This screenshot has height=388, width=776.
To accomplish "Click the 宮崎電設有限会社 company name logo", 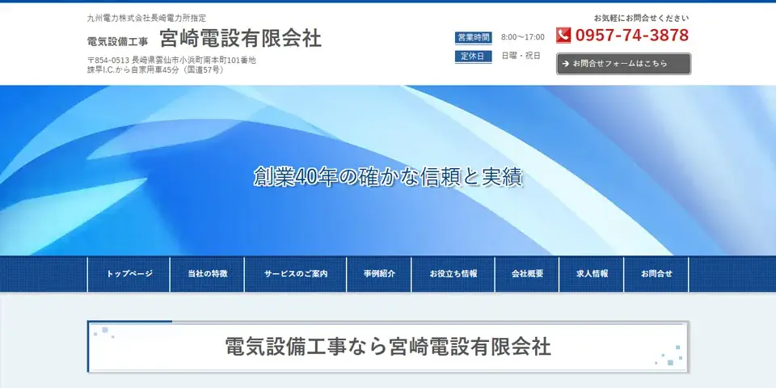I will (x=241, y=39).
